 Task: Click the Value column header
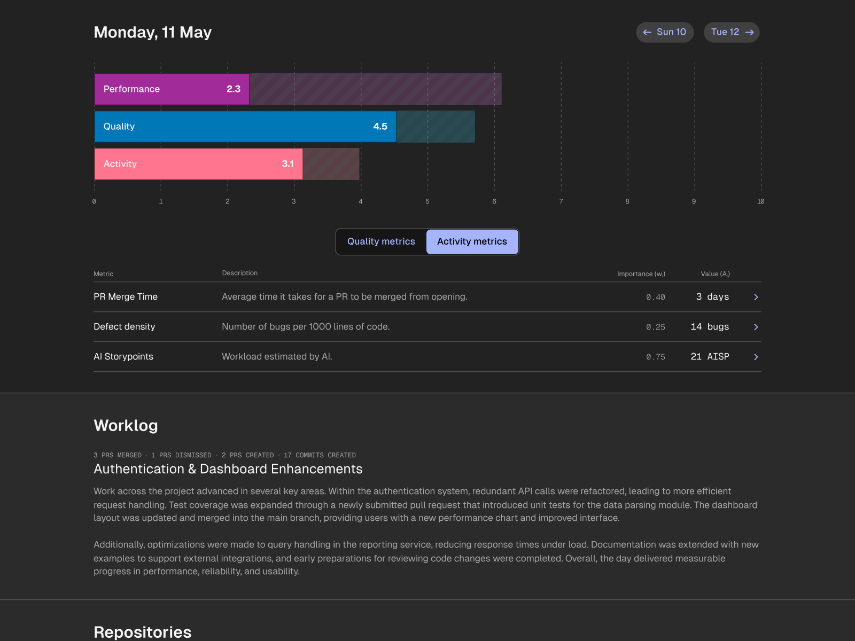click(x=715, y=274)
